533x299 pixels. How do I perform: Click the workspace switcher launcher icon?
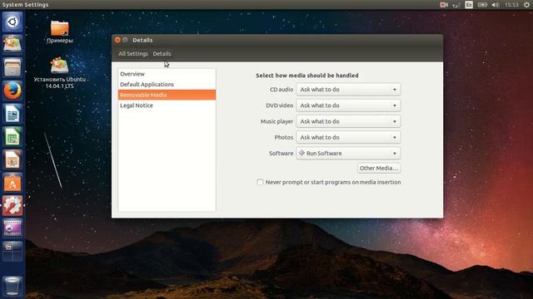(12, 251)
